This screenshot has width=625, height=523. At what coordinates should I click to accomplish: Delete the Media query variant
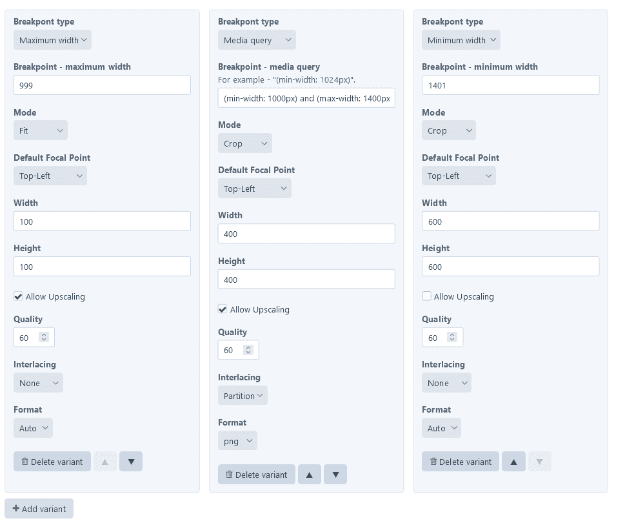[257, 475]
